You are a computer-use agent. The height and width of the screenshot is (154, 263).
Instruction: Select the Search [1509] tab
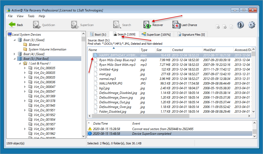pos(124,34)
